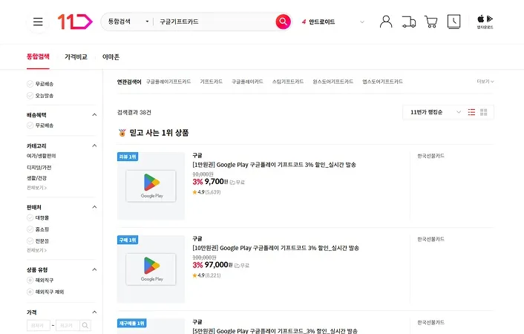Screen dimensions: 524x334
Task: Click search field containing 구글기프트카드
Action: 214,22
